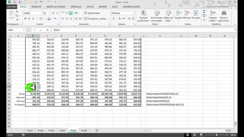244x137 pixels.
Task: Click the borders grid icon
Action: pos(41,19)
